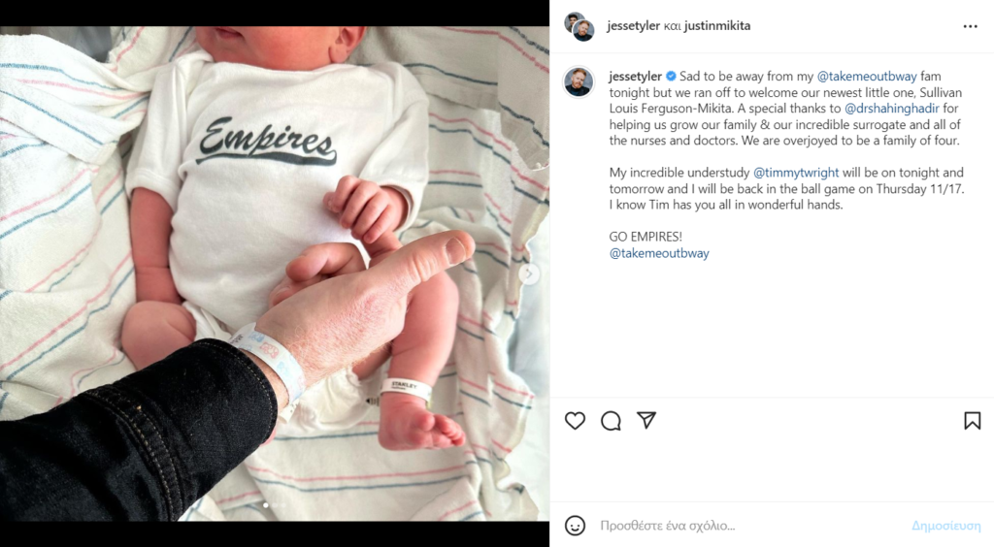Open the @takemeoutbway mention in first line
This screenshot has height=547, width=994.
pyautogui.click(x=867, y=77)
